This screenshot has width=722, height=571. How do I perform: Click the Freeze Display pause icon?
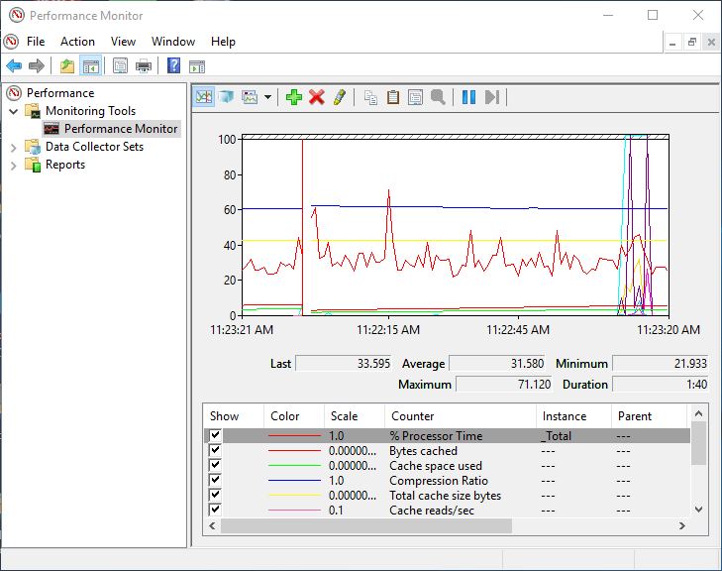(x=468, y=96)
